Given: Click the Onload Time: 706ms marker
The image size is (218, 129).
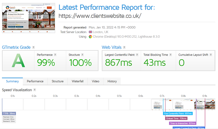Looking at the screenshot, I should pos(176,118).
